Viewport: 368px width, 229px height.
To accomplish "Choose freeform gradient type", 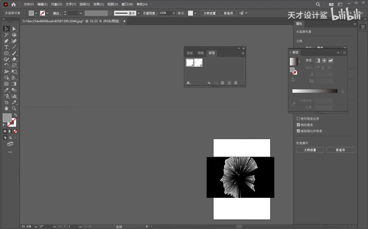I will pyautogui.click(x=330, y=60).
